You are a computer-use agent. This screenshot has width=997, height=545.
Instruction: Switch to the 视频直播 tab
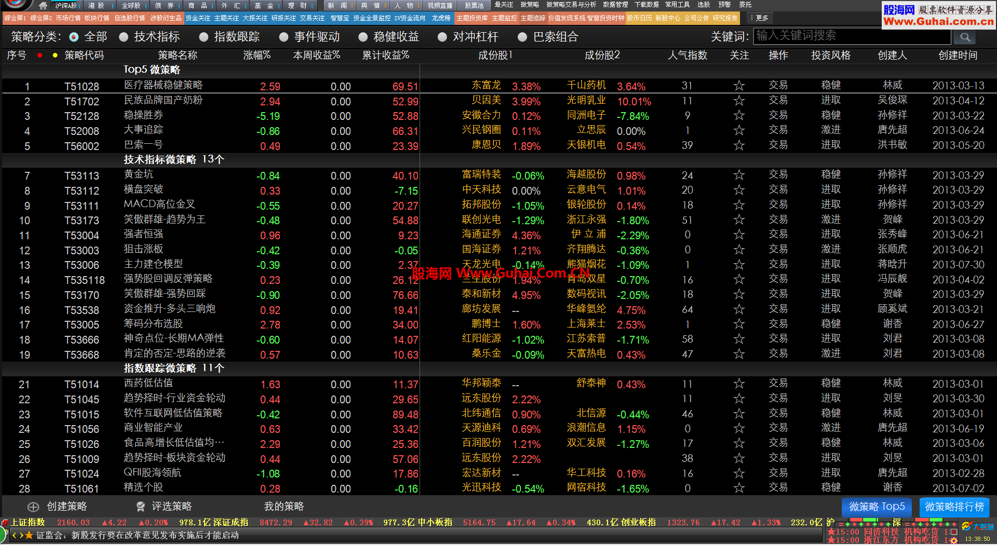[439, 6]
